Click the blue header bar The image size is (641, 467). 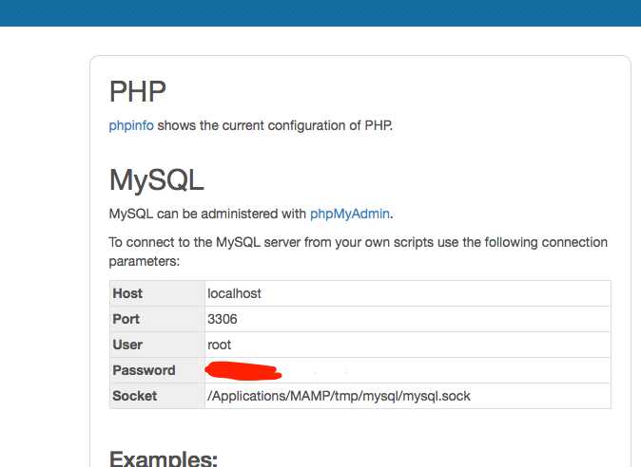point(320,13)
